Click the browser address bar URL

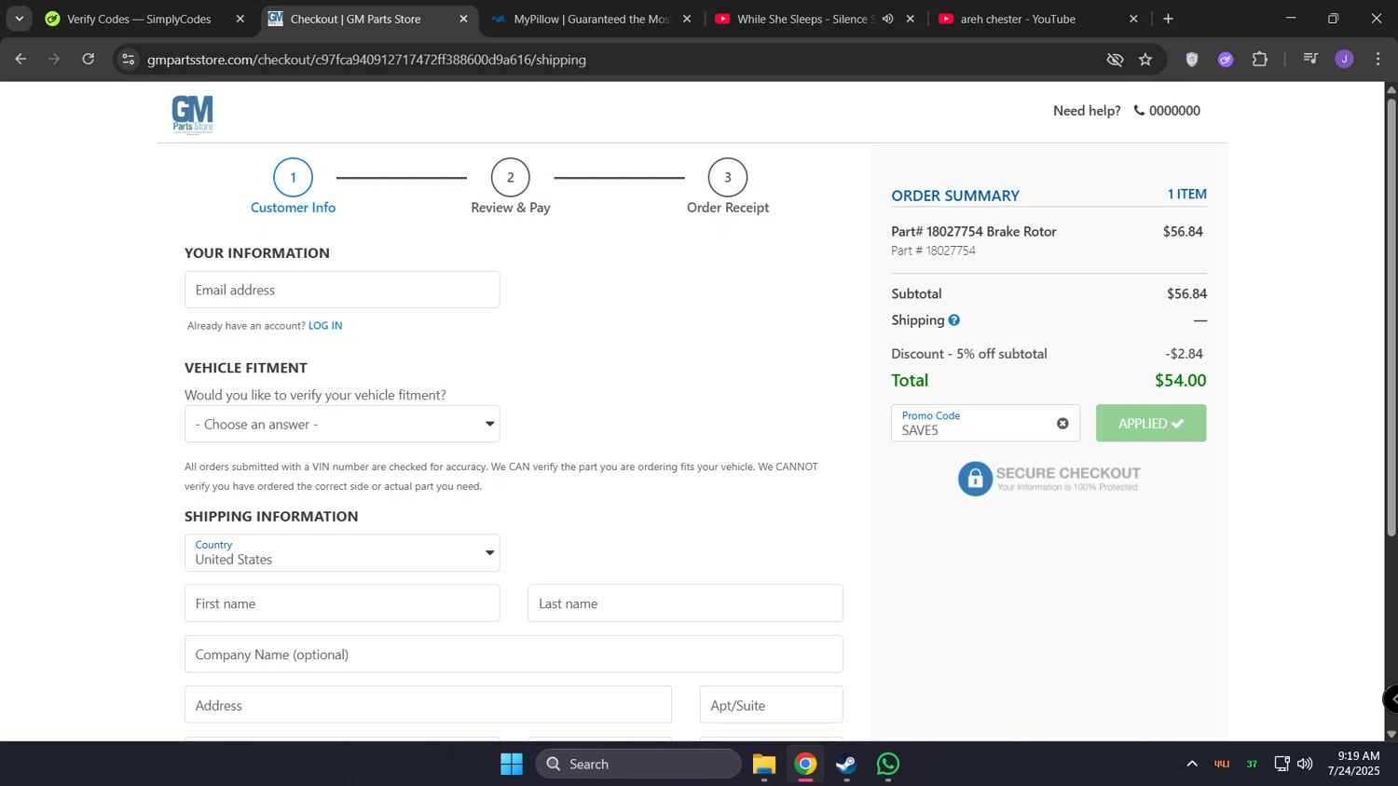tap(366, 60)
